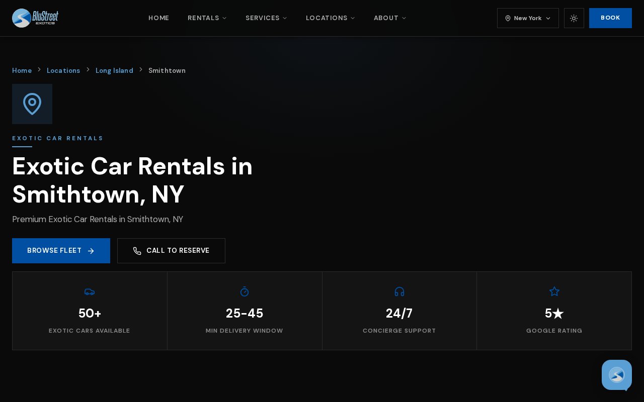Click 'Exotic Cars Available' label

[x=90, y=331]
